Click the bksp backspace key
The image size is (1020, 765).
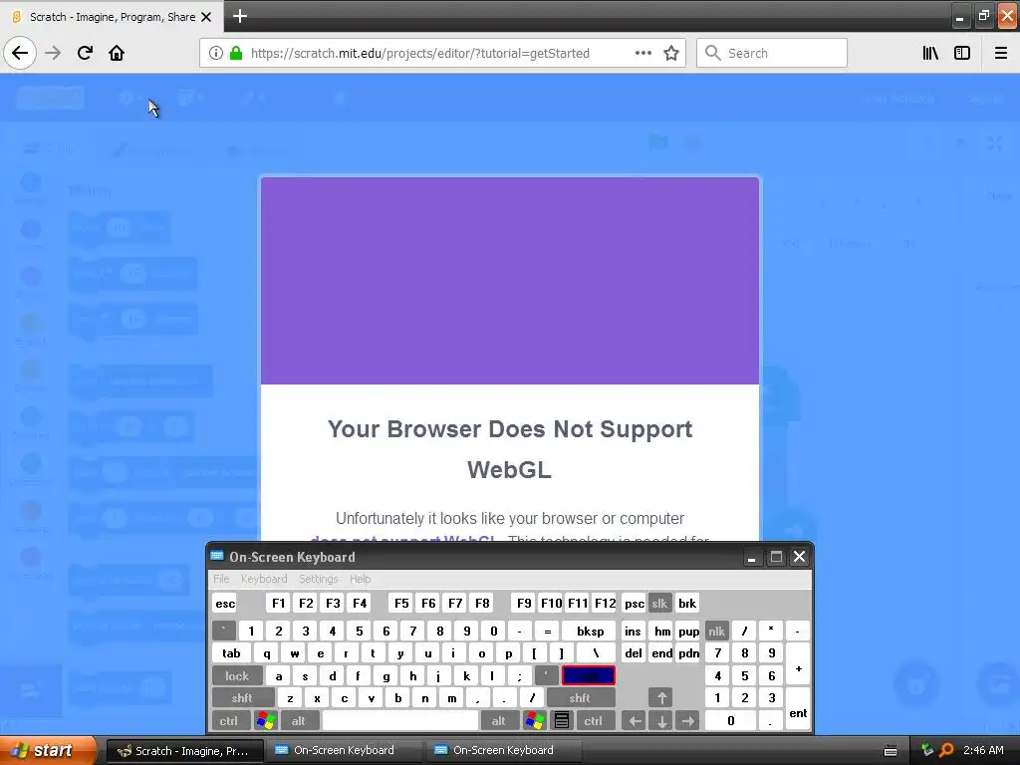[590, 631]
